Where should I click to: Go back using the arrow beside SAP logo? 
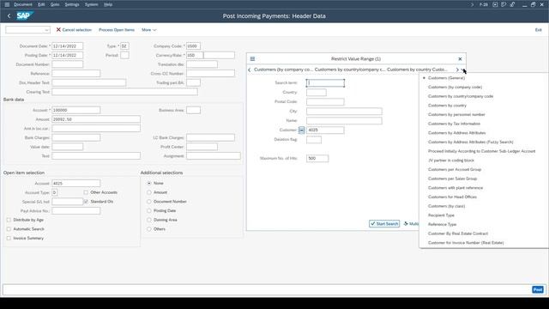tap(9, 15)
